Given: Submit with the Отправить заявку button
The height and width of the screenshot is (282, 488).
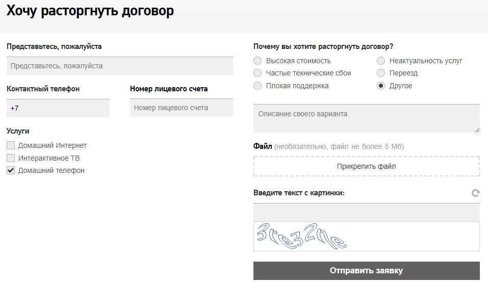Looking at the screenshot, I should pyautogui.click(x=366, y=271).
